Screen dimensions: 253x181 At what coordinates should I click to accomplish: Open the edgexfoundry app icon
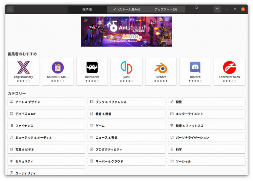click(x=23, y=67)
